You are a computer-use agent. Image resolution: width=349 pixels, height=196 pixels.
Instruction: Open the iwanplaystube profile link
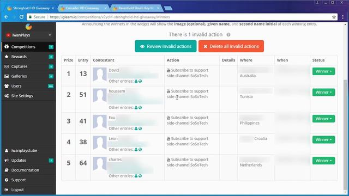pyautogui.click(x=24, y=150)
